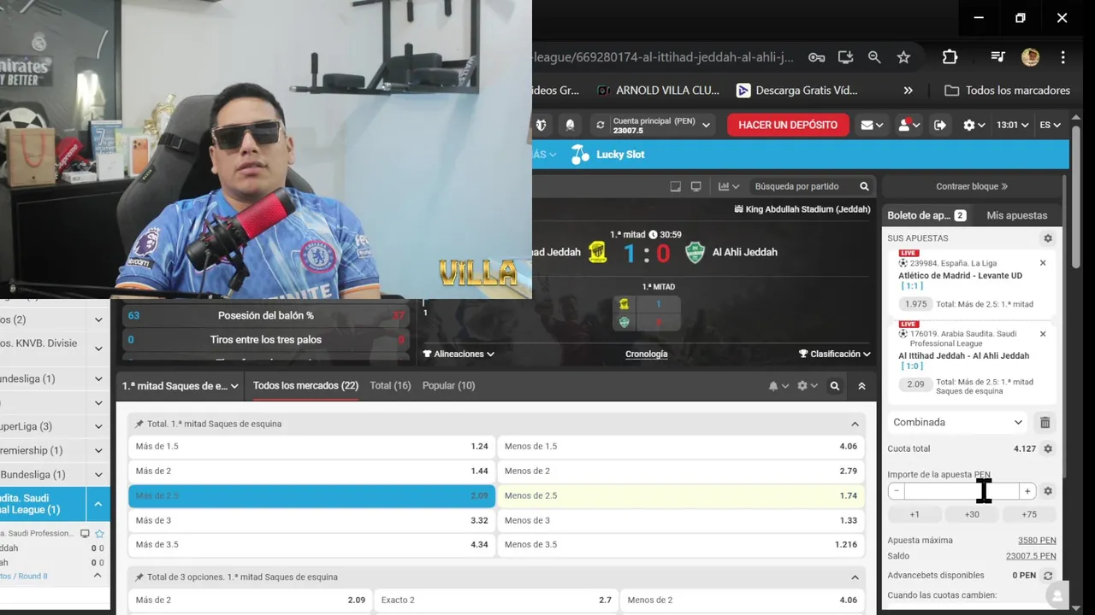Open the zoom magnifier in address bar
The image size is (1095, 615).
click(x=874, y=57)
